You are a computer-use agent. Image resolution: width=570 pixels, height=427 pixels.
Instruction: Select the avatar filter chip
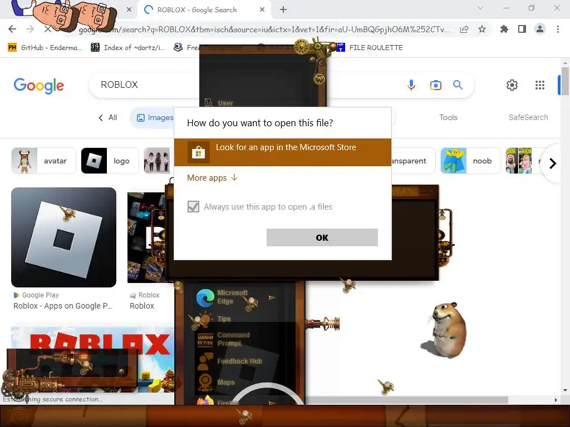(43, 161)
